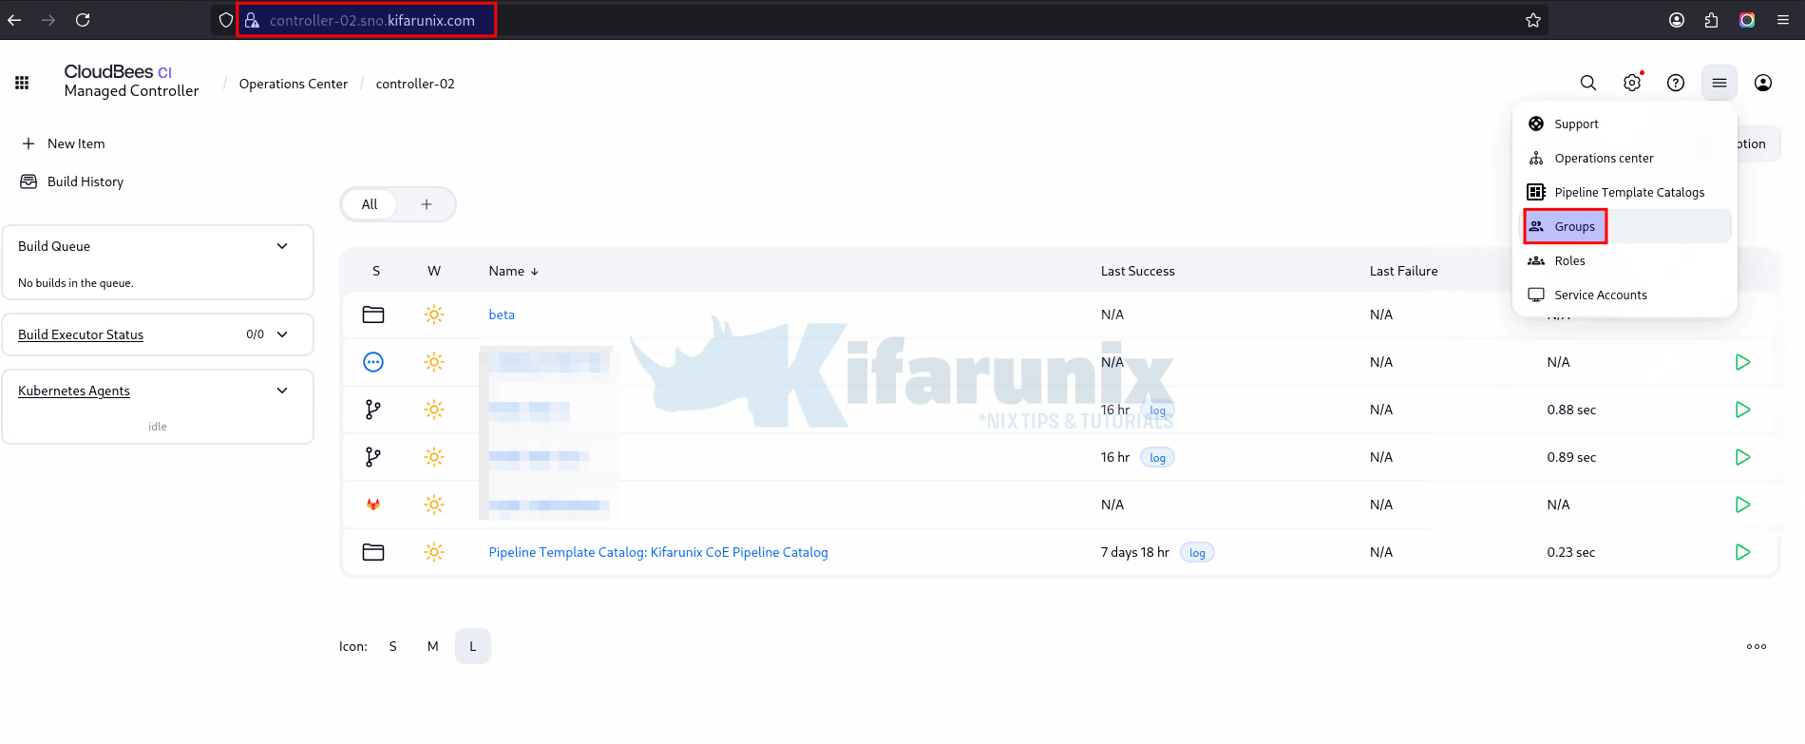Collapse the Build Queue panel

282,246
